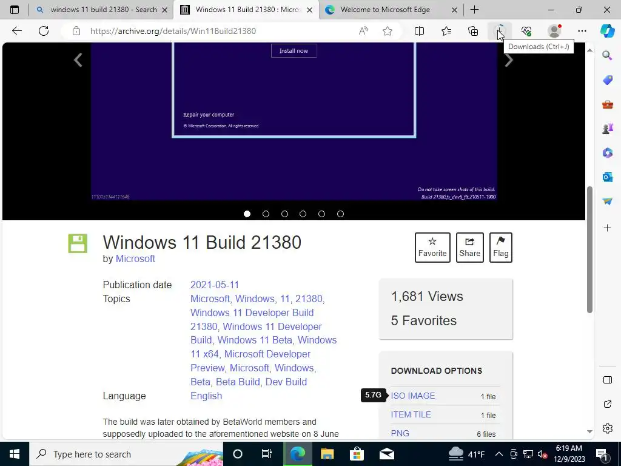
Task: Open Collections icon
Action: pos(473,31)
